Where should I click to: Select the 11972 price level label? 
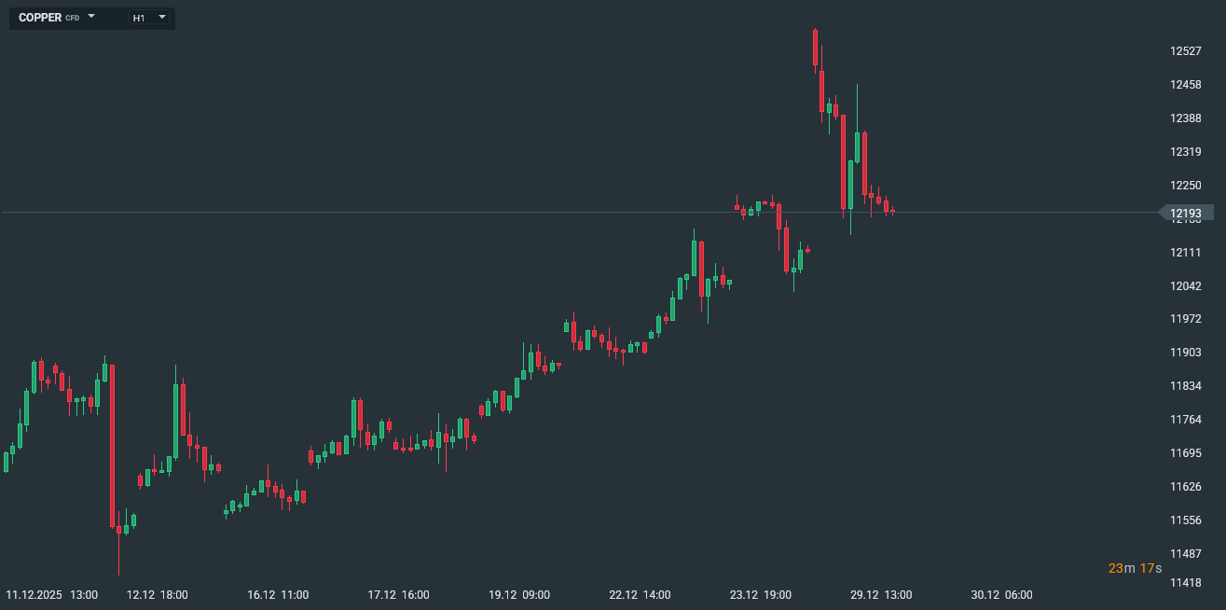(x=1186, y=319)
